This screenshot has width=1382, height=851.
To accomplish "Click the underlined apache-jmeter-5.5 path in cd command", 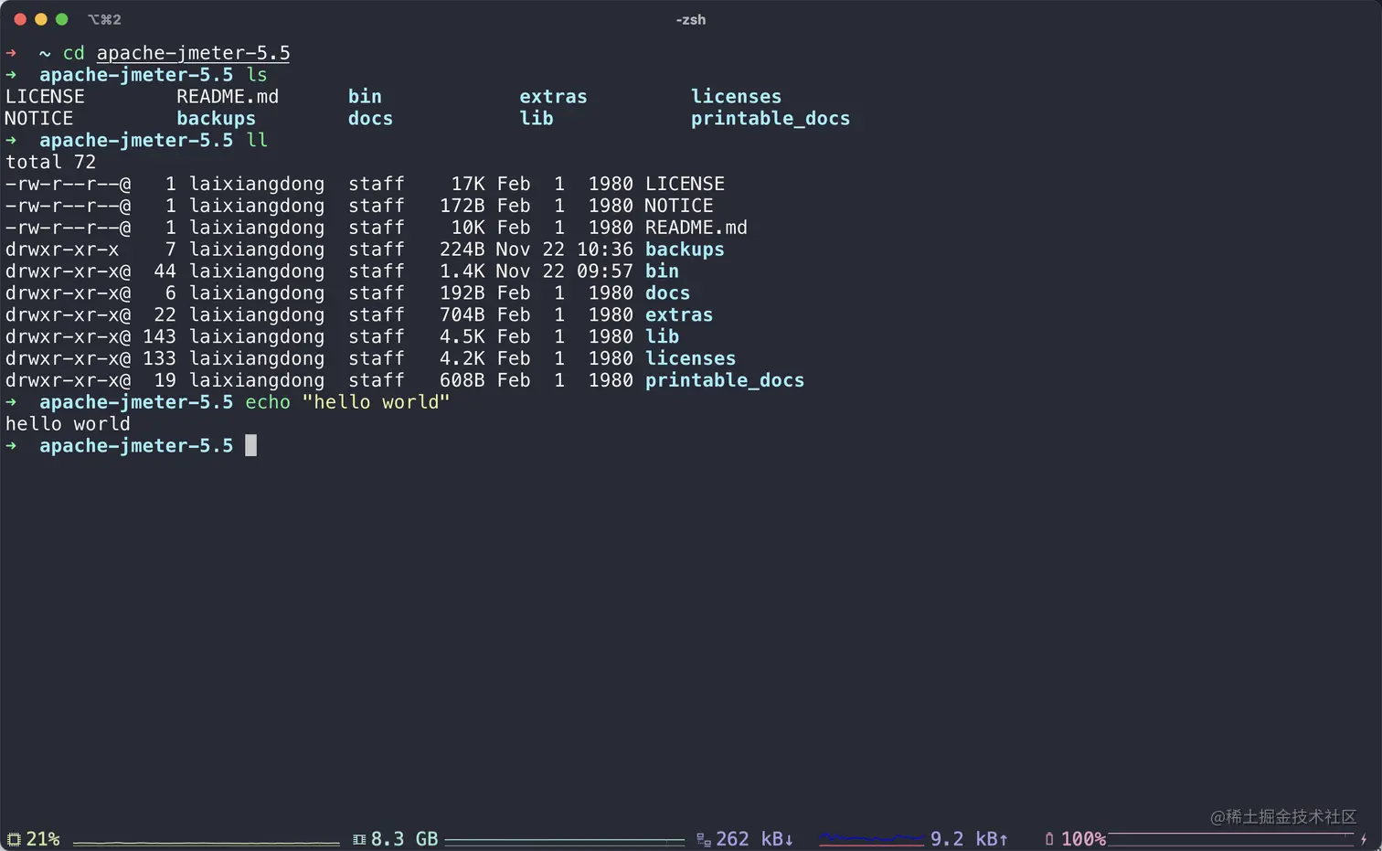I will click(x=194, y=53).
